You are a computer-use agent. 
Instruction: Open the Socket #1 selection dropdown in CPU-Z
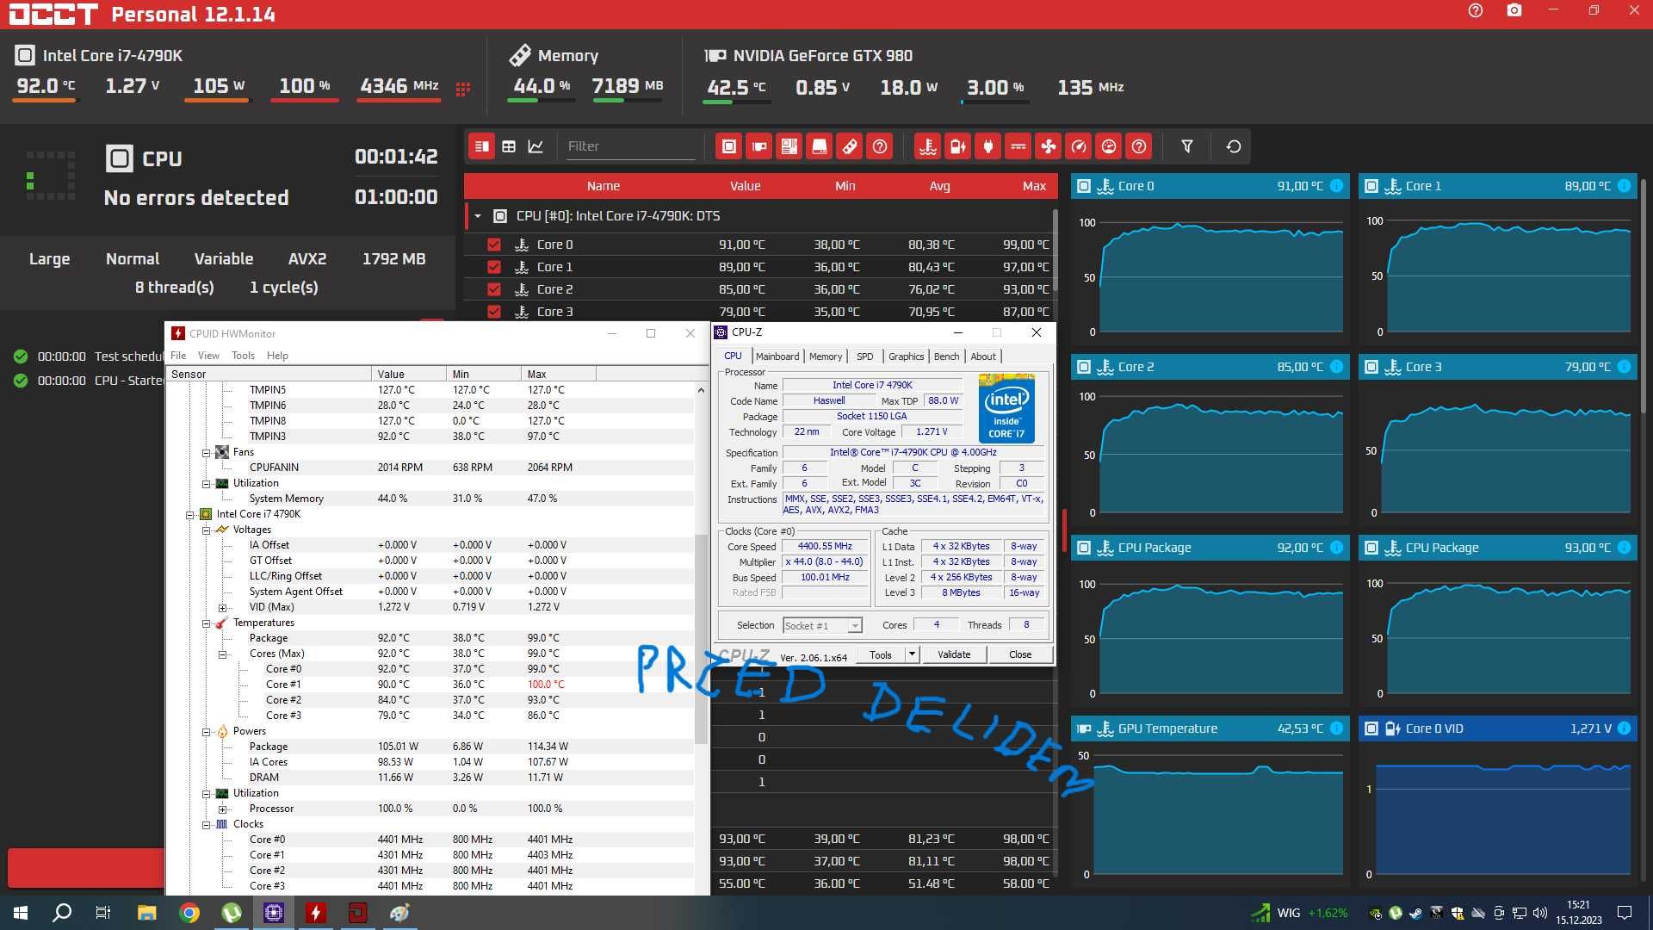click(x=822, y=626)
